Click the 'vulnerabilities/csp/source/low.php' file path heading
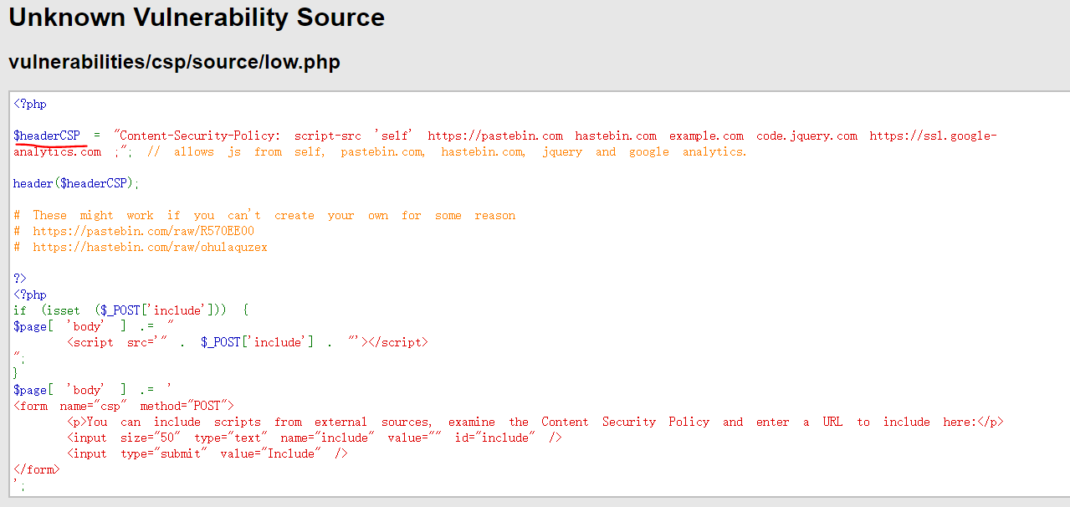This screenshot has height=507, width=1070. pyautogui.click(x=174, y=63)
